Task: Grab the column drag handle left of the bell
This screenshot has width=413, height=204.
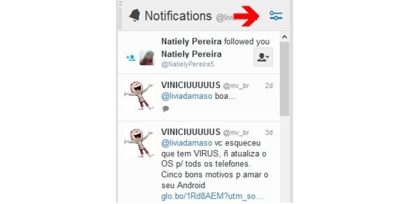Action: 120,18
